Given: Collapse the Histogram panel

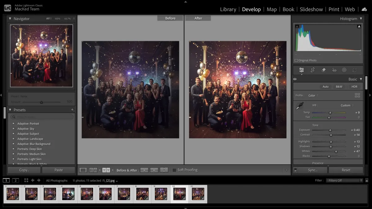Looking at the screenshot, I should (361, 19).
